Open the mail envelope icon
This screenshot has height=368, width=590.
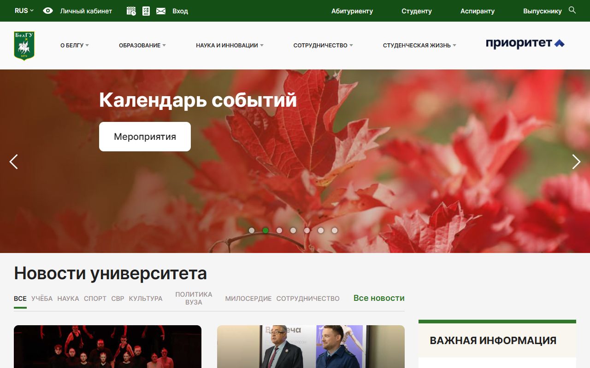coord(161,11)
